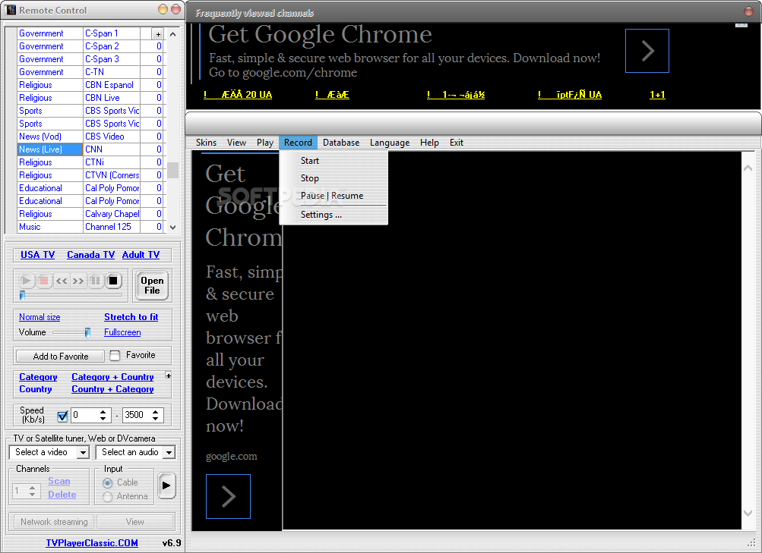The height and width of the screenshot is (553, 762).
Task: Click the Stretch to fit link
Action: (x=131, y=317)
